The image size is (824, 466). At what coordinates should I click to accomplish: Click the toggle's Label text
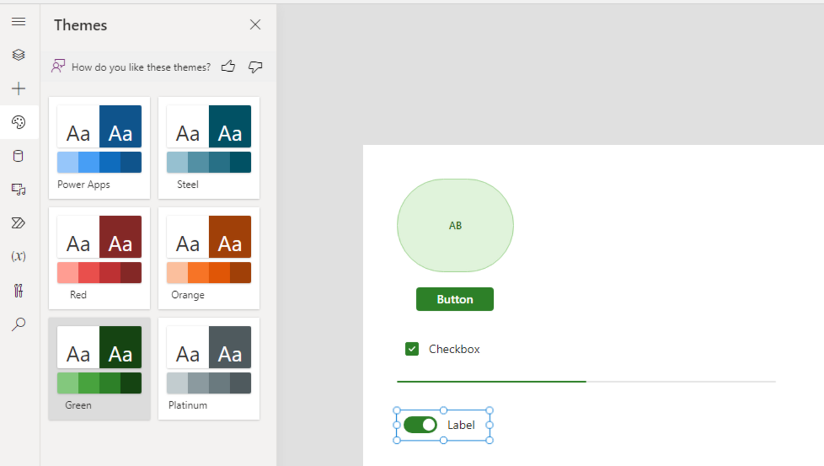coord(461,425)
